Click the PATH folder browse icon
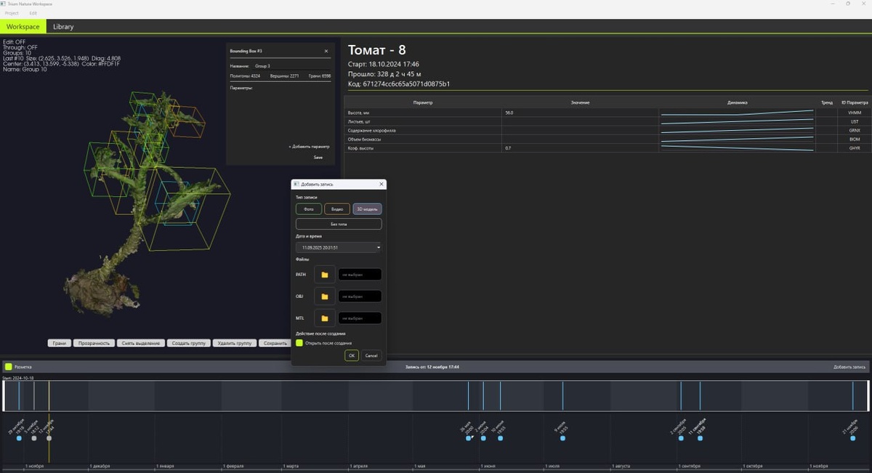This screenshot has width=872, height=473. point(325,275)
